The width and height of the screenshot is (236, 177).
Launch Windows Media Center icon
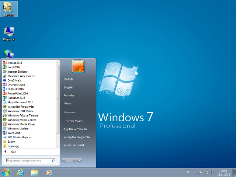click(5, 119)
